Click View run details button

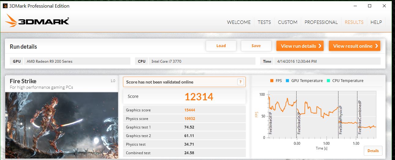tap(300, 46)
